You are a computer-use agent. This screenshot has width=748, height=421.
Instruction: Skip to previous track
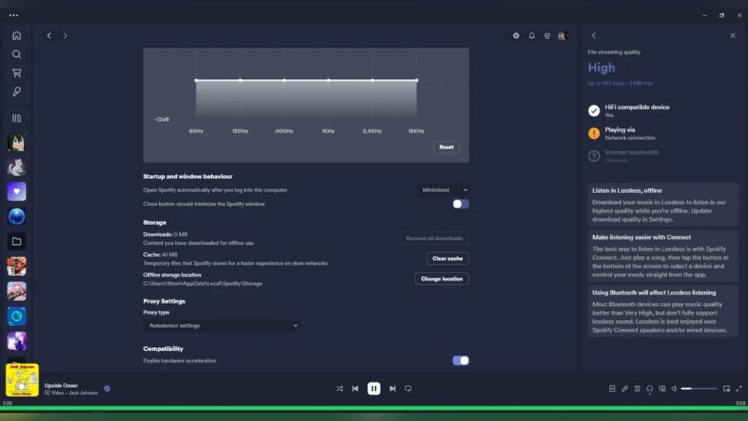tap(356, 389)
